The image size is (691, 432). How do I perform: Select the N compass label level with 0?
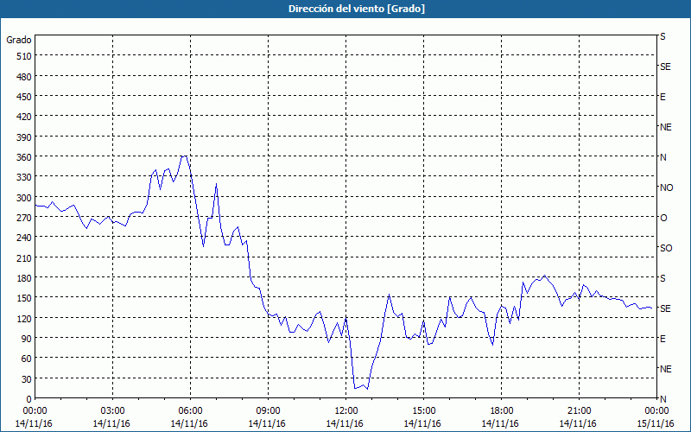(663, 399)
